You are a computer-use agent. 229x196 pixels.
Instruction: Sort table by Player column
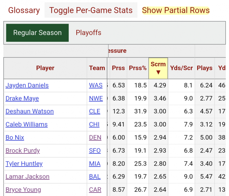click(x=45, y=68)
